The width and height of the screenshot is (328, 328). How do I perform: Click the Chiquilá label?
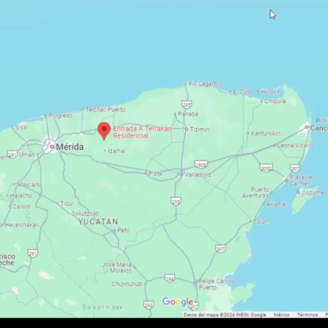coord(275,101)
